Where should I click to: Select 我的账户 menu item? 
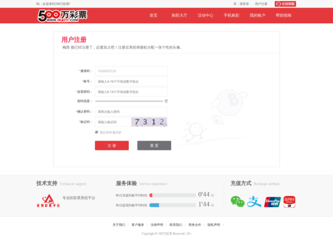click(x=257, y=16)
